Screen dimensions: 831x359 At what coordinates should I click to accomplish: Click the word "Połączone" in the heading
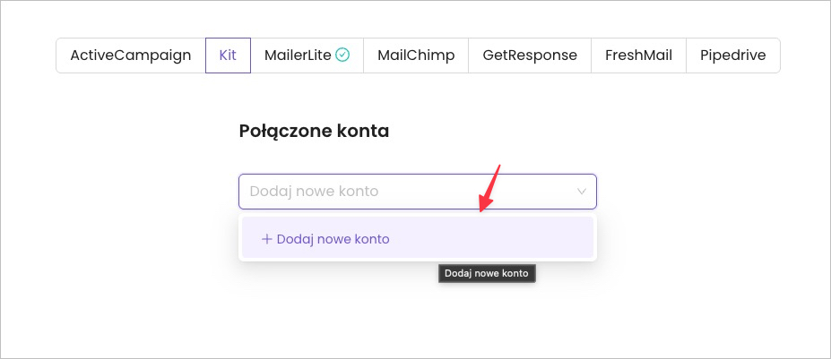282,132
